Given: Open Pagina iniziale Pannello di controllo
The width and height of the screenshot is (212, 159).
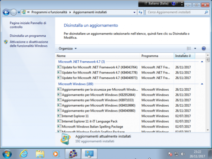Looking at the screenshot, I should (28, 25).
